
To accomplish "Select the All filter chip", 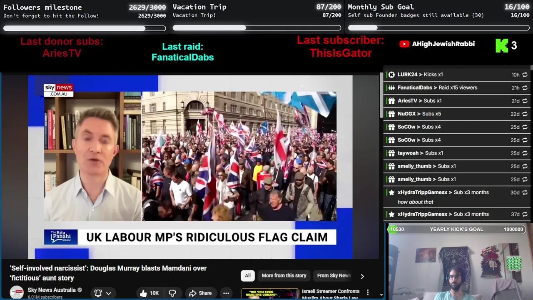I will pyautogui.click(x=248, y=276).
